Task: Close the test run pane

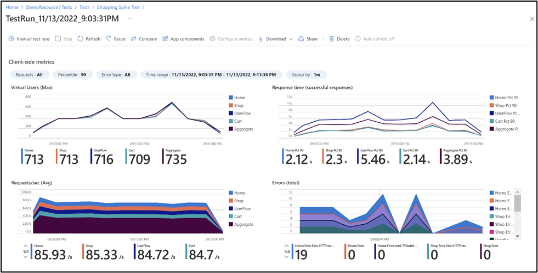Action: [532, 19]
